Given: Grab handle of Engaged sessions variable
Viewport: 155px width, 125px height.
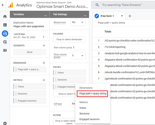Looking at the screenshot, I should pyautogui.click(x=16, y=101).
